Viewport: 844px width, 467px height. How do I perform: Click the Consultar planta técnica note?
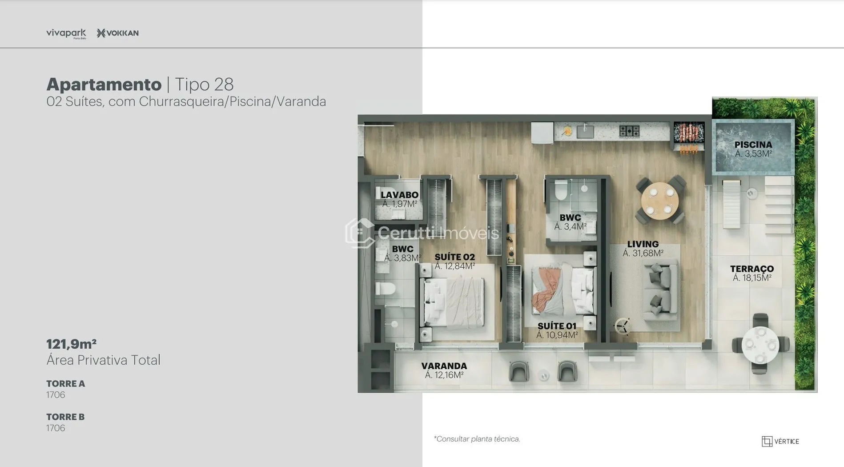(477, 439)
